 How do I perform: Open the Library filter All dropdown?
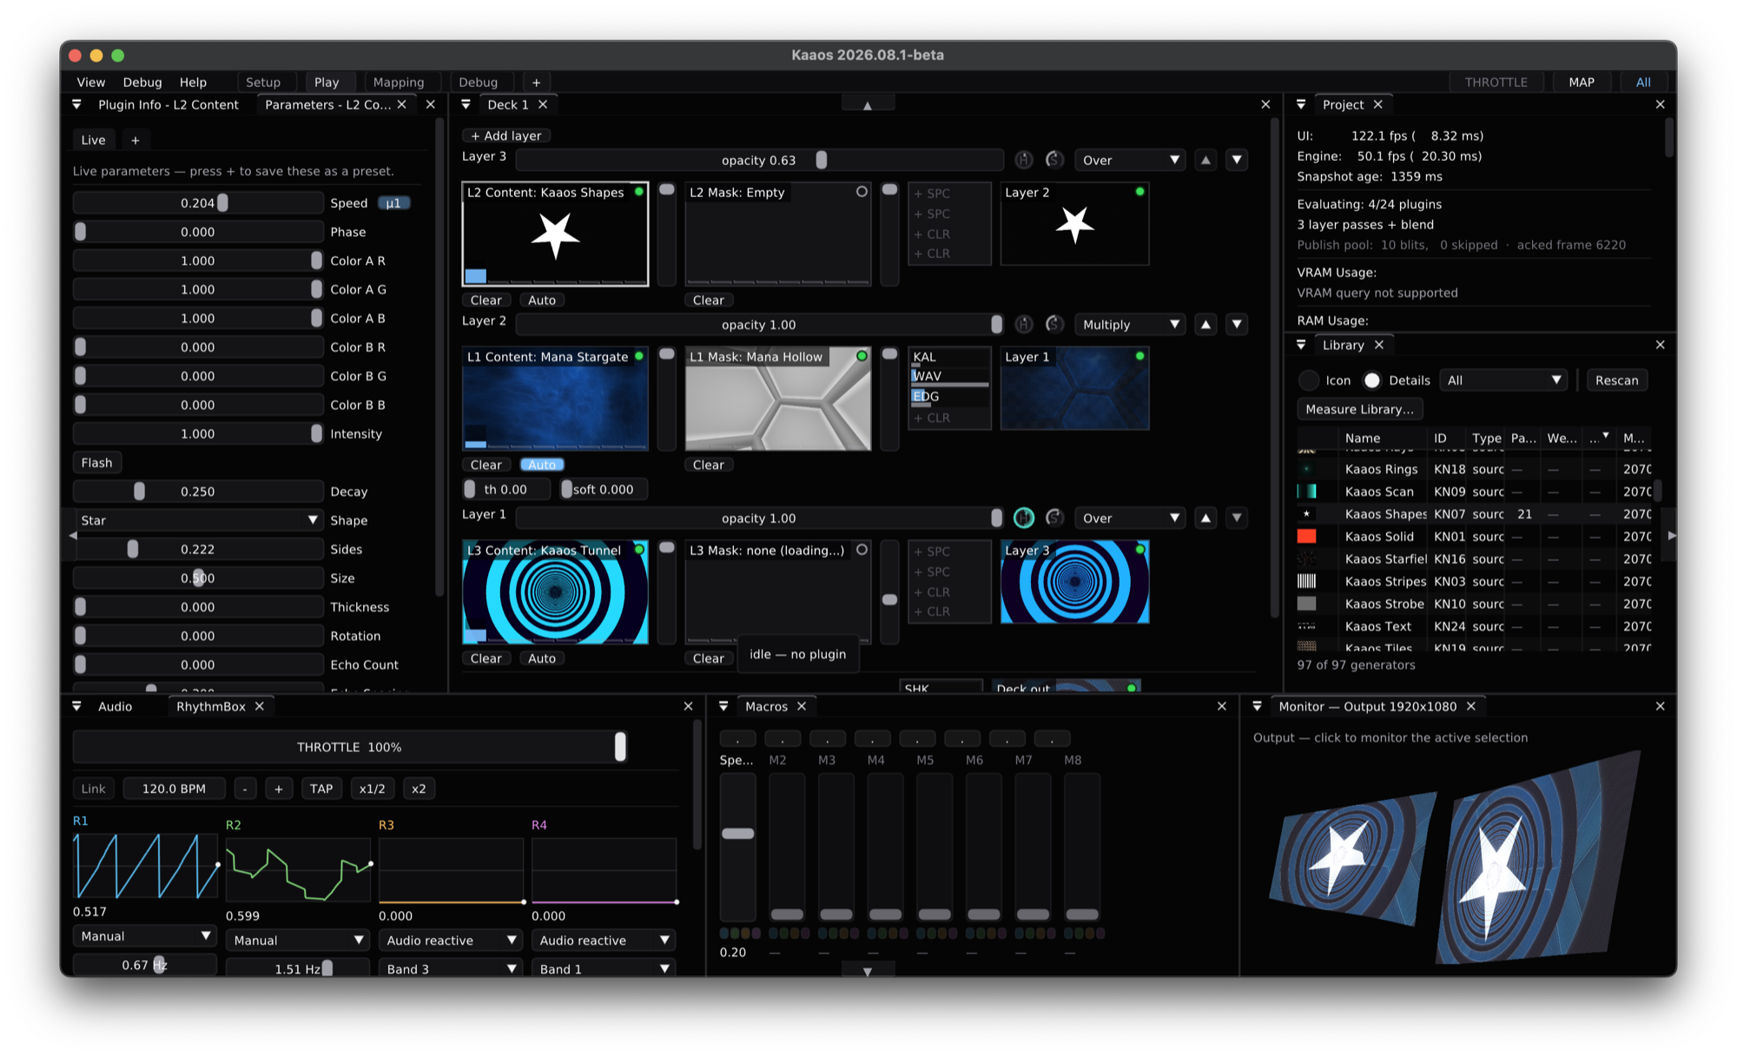pos(1503,380)
